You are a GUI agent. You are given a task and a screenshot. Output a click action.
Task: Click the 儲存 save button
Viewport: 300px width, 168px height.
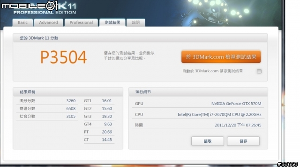point(243,141)
